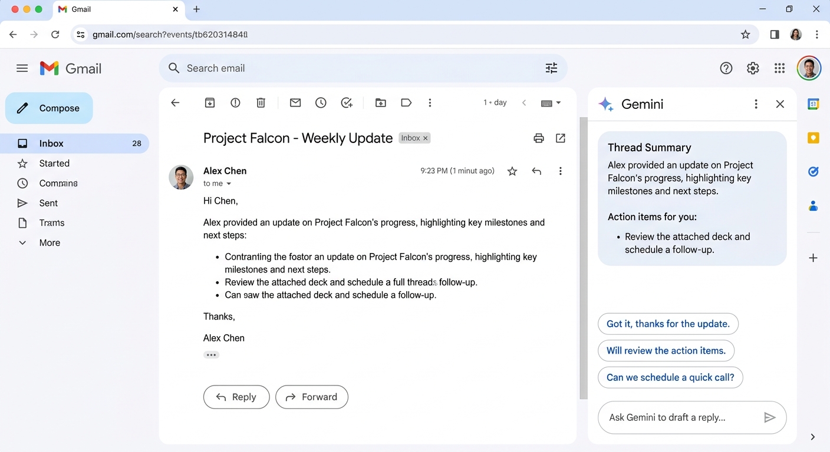Open Gmail Settings gear

click(x=753, y=68)
